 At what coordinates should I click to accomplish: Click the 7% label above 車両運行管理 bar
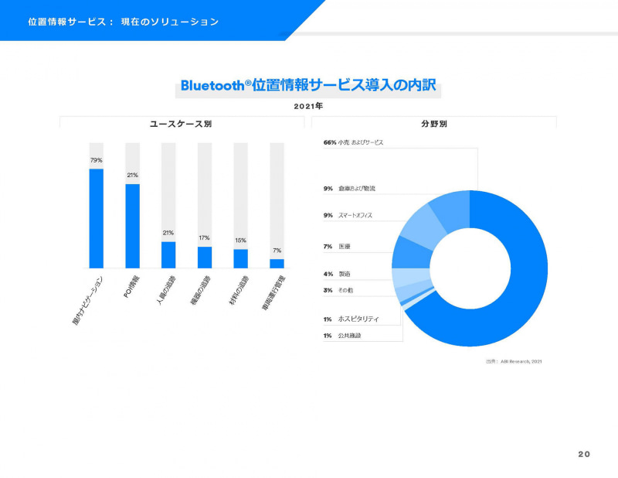click(277, 251)
